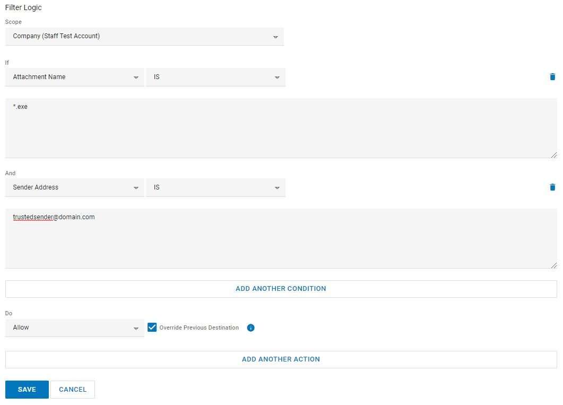Image resolution: width=563 pixels, height=405 pixels.
Task: Click the Override Previous Destination label
Action: pyautogui.click(x=199, y=328)
